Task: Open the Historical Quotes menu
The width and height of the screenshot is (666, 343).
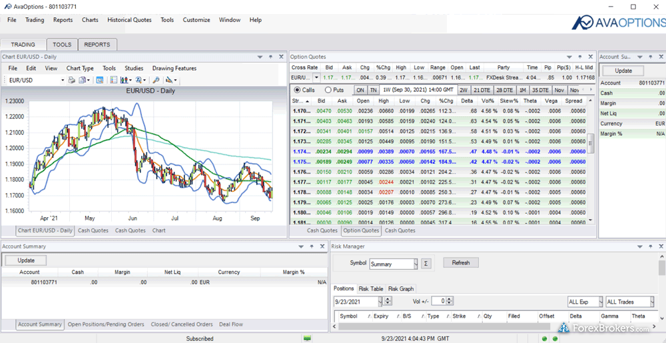Action: click(x=129, y=20)
